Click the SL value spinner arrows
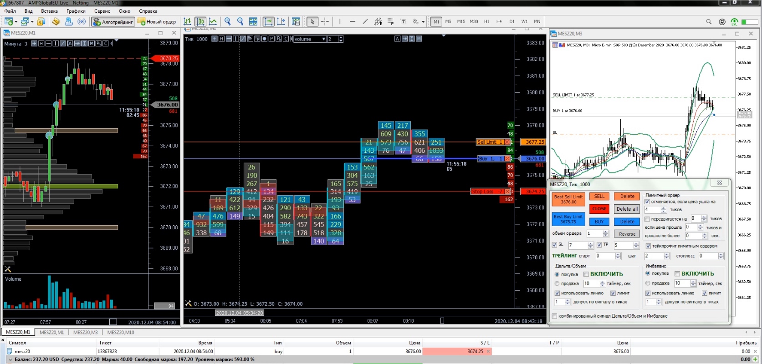Viewport: 762px width, 364px height. (x=591, y=245)
